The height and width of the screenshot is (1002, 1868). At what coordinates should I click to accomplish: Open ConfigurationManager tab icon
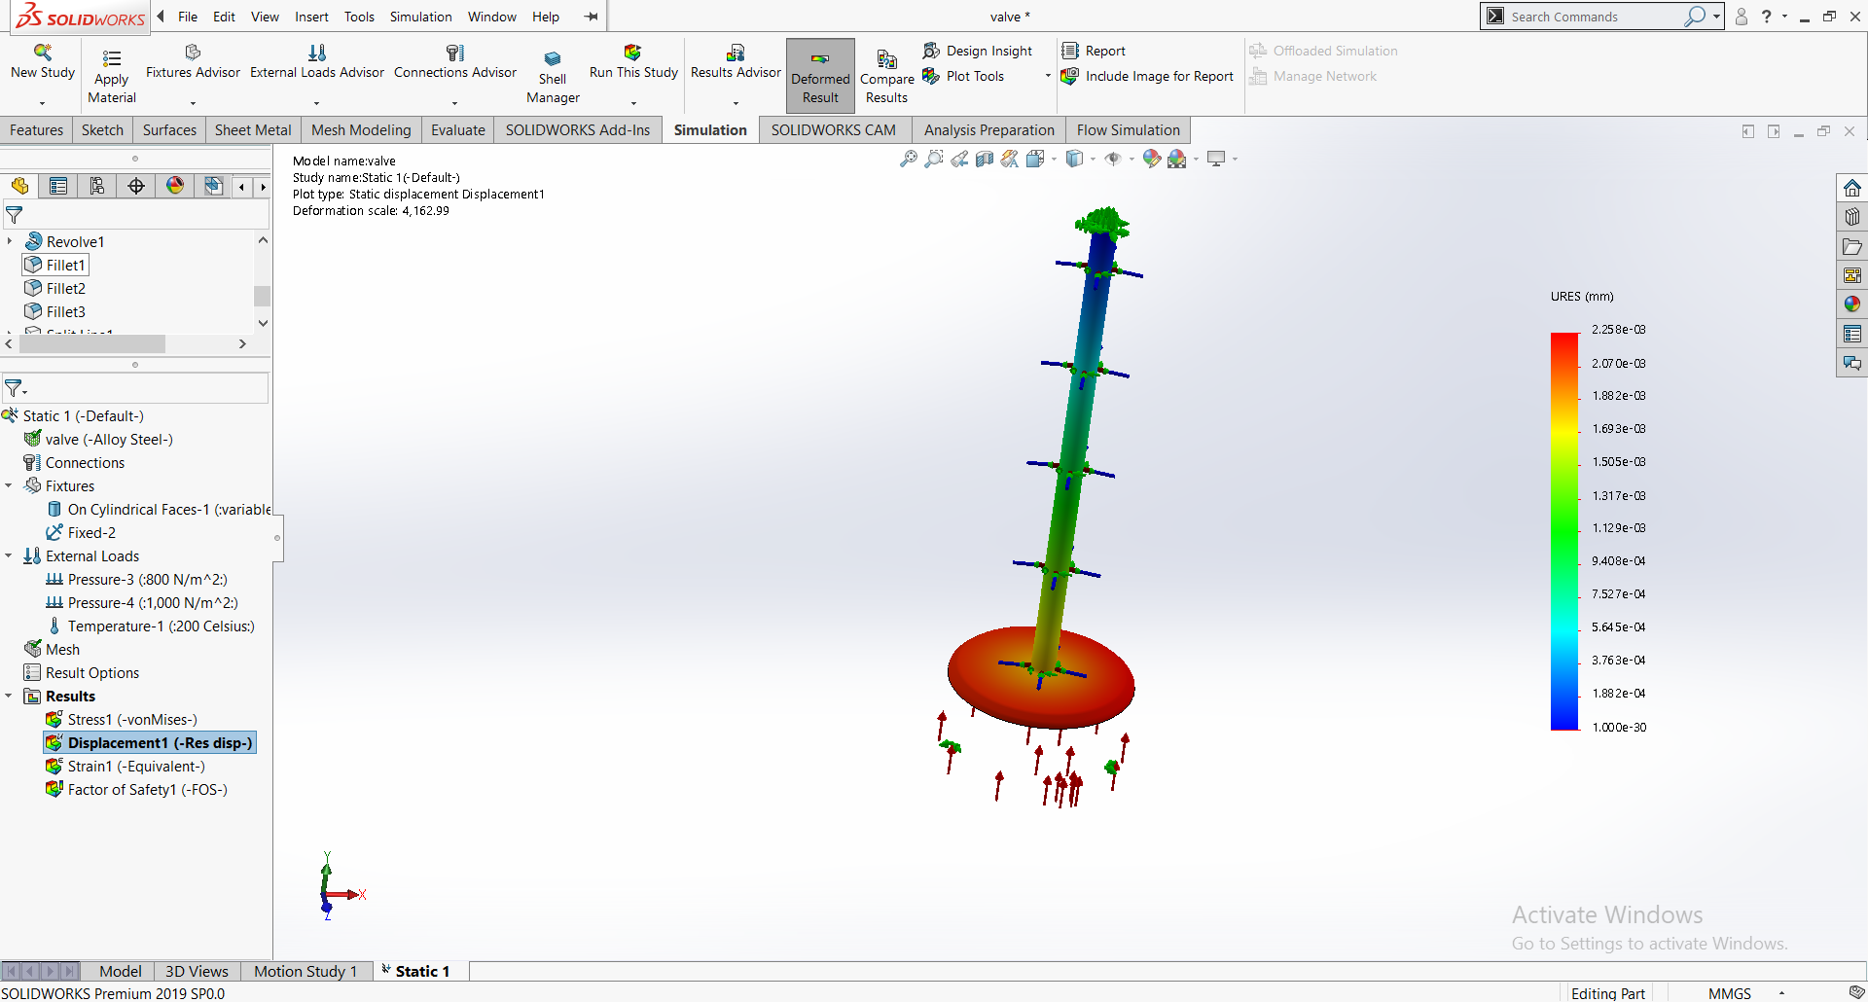(97, 186)
